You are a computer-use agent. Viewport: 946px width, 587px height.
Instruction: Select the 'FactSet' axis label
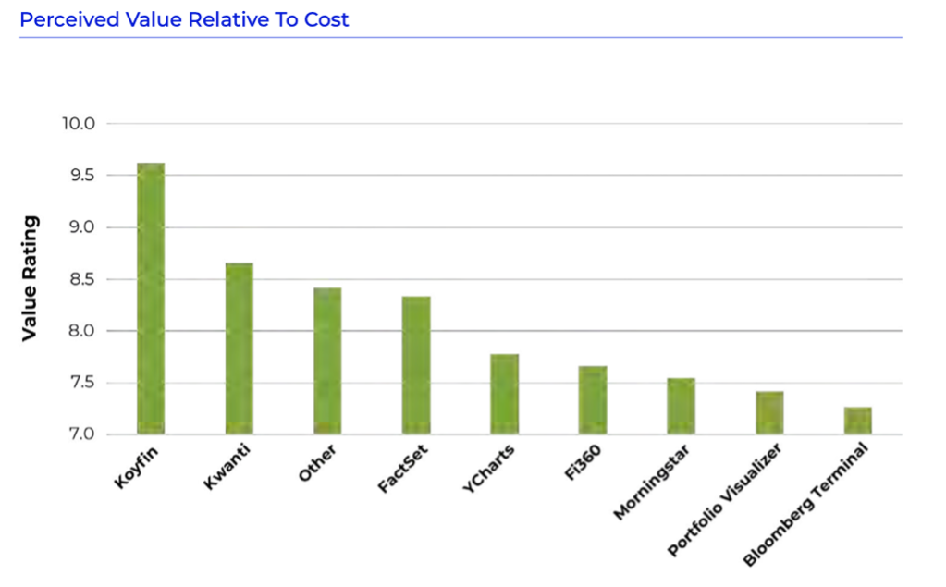pyautogui.click(x=402, y=468)
